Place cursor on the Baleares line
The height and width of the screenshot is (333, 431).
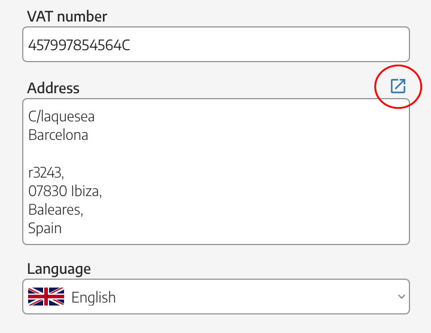click(56, 210)
